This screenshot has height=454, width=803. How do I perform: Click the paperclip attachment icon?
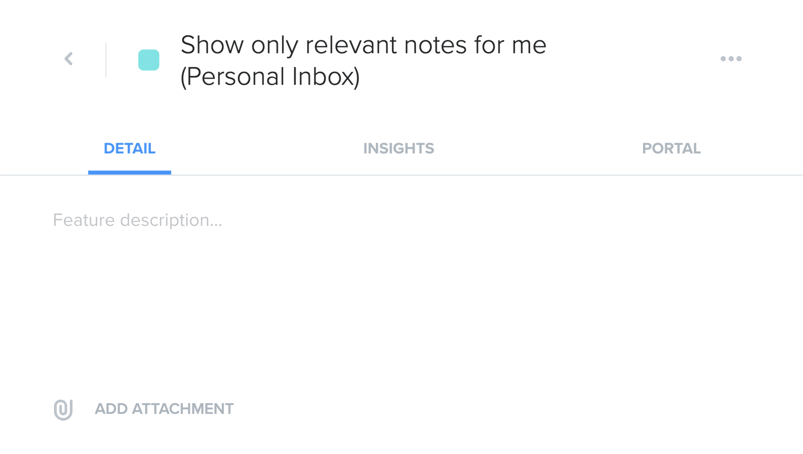point(63,409)
